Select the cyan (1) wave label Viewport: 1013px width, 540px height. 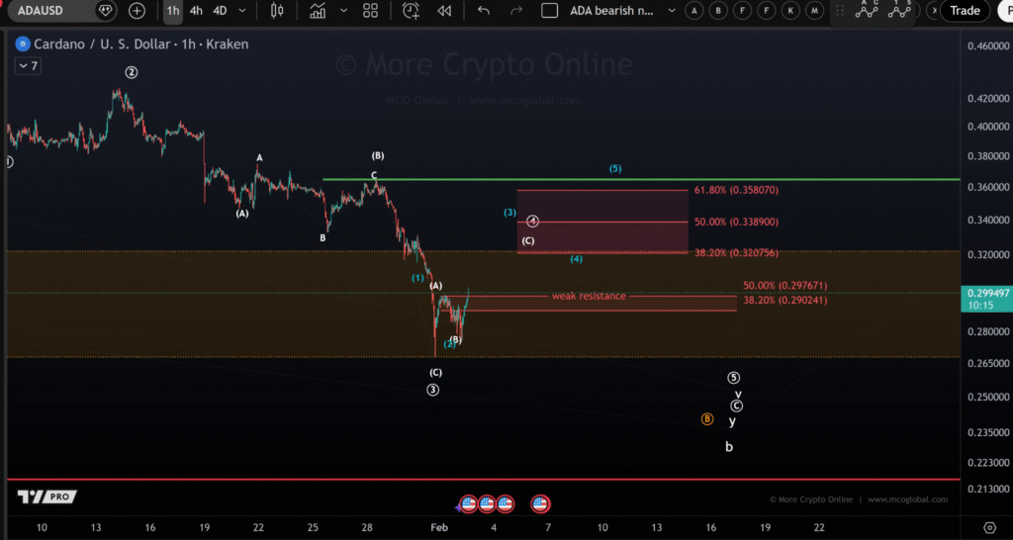click(418, 278)
